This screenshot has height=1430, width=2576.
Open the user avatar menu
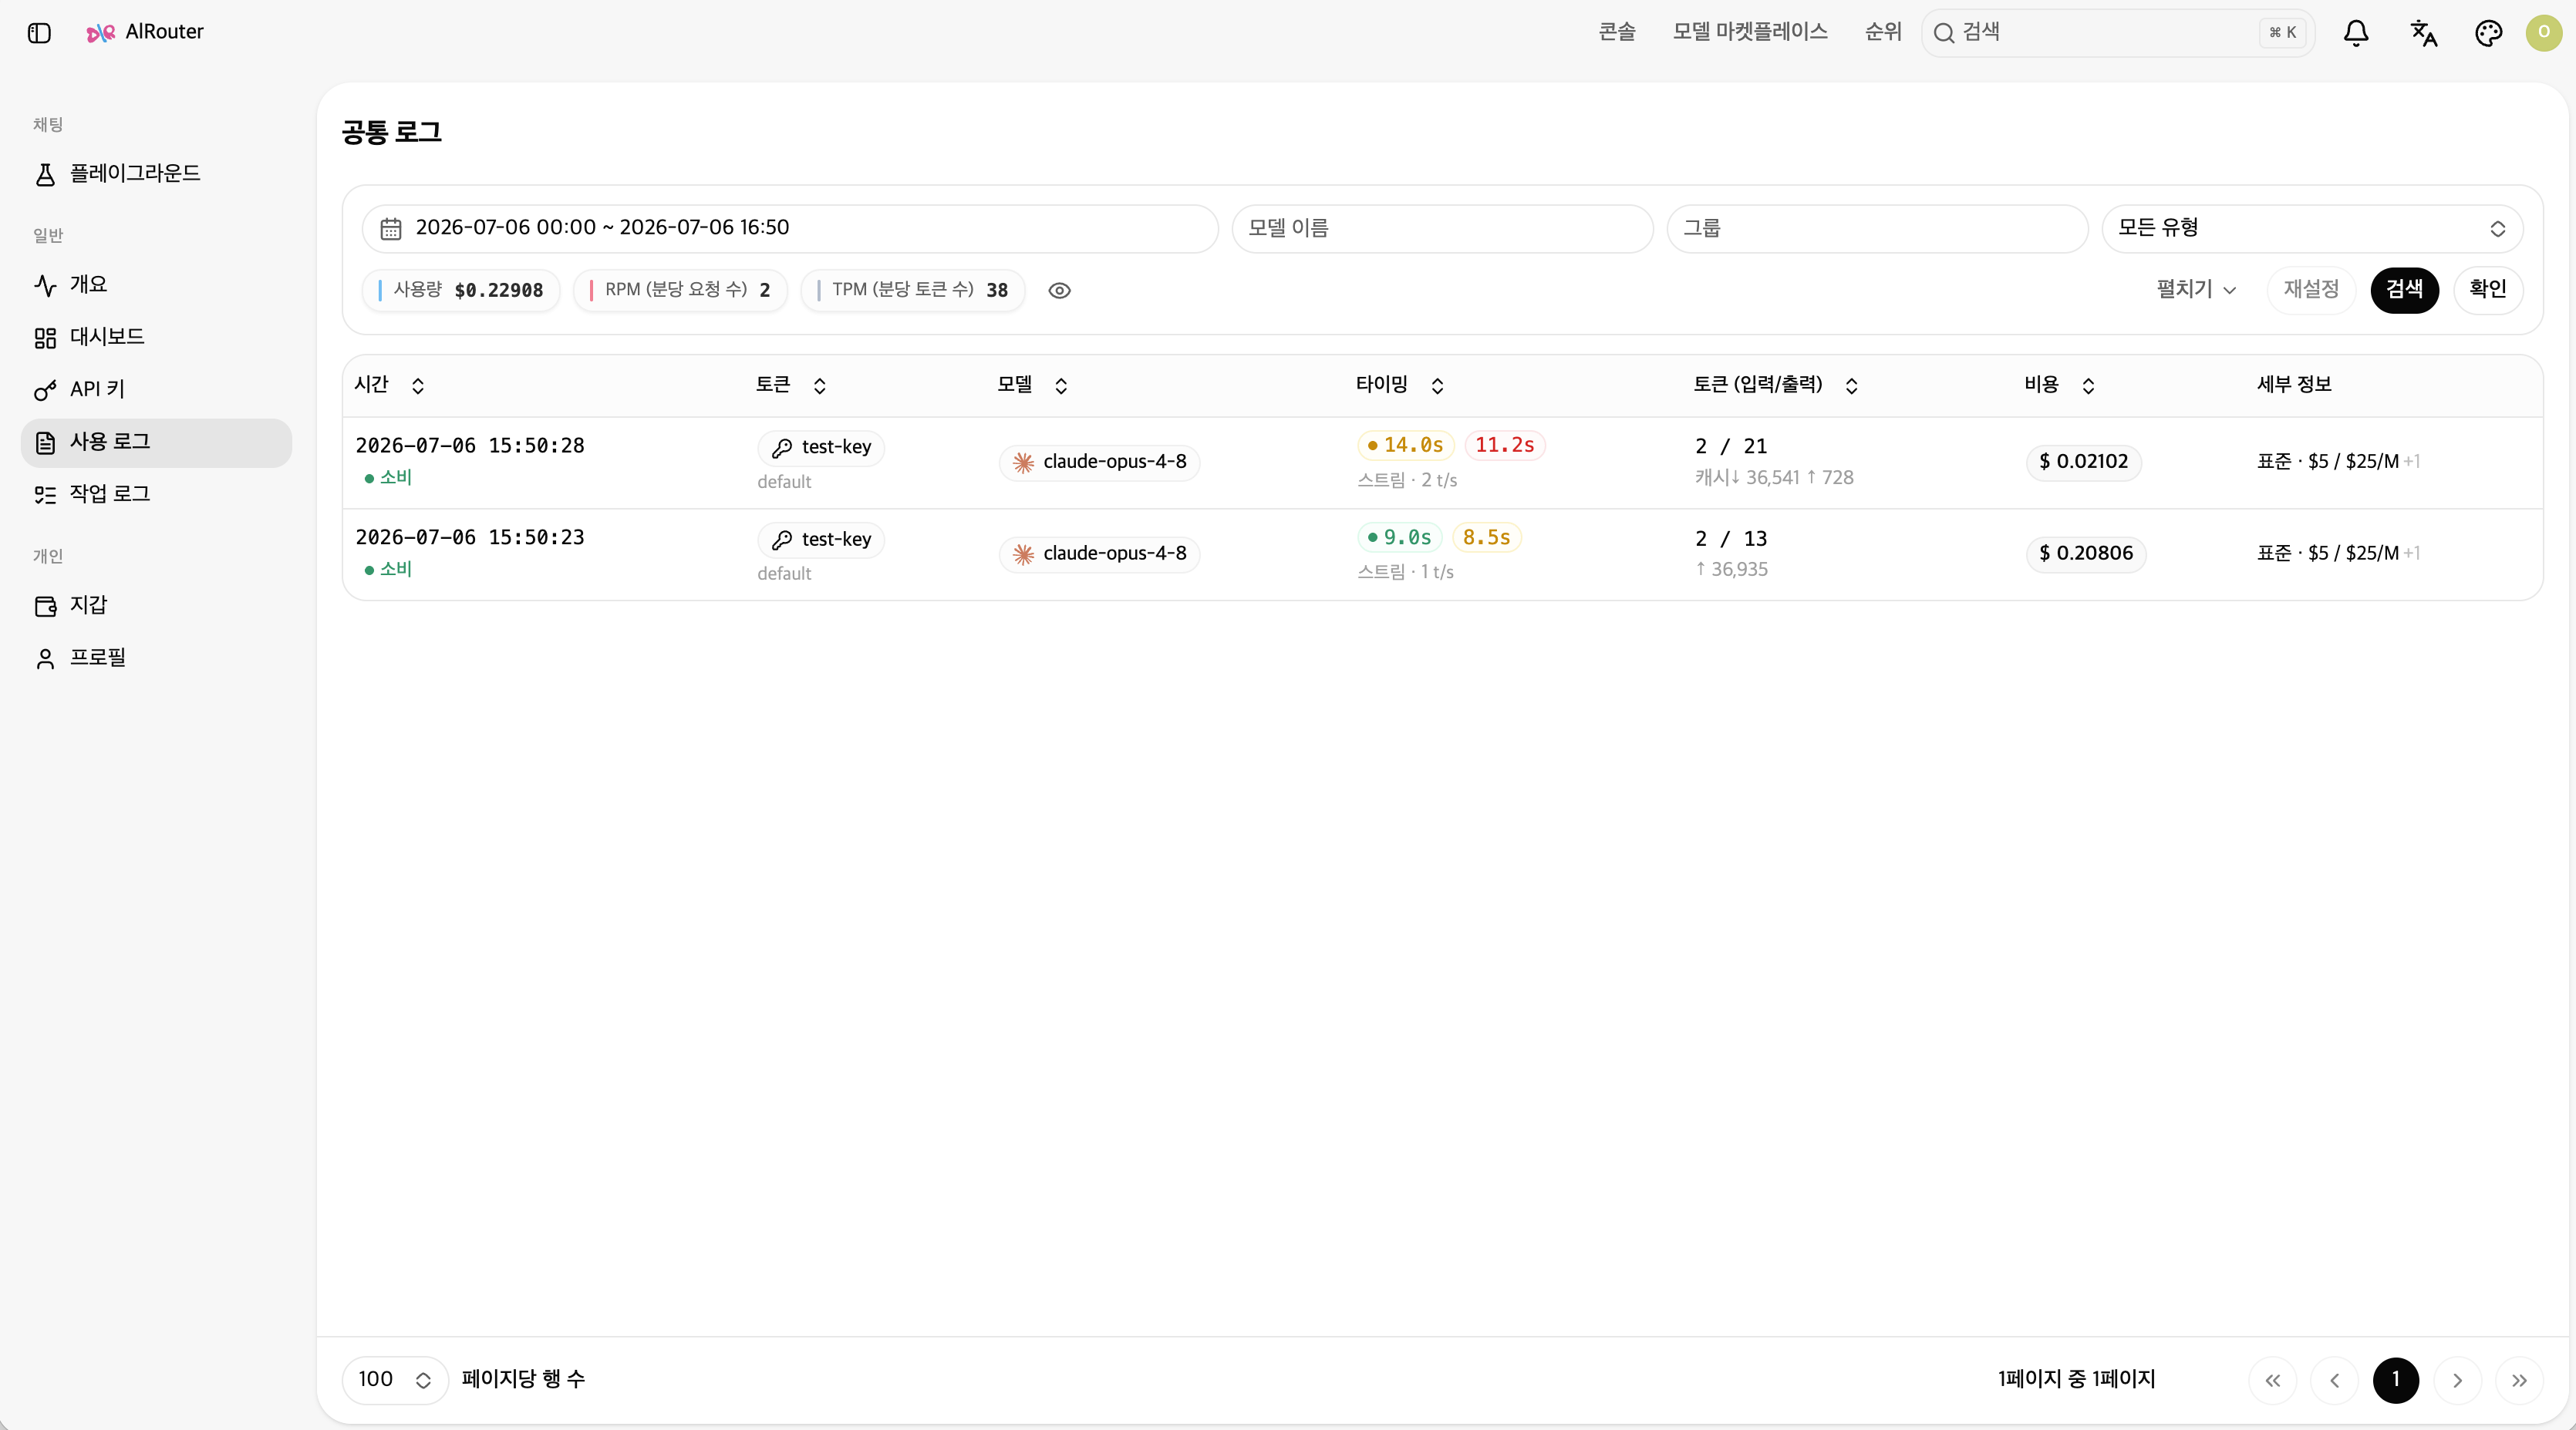click(x=2543, y=33)
